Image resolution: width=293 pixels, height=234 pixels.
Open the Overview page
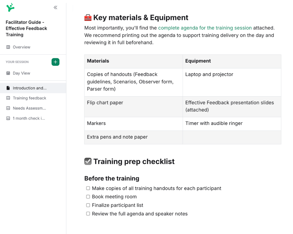tap(21, 47)
